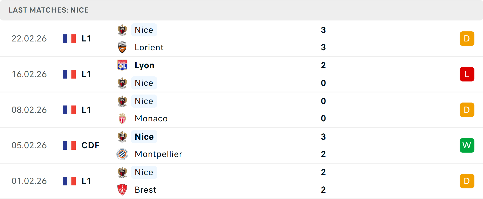Click the Brest club crest icon
Image resolution: width=483 pixels, height=199 pixels.
122,190
